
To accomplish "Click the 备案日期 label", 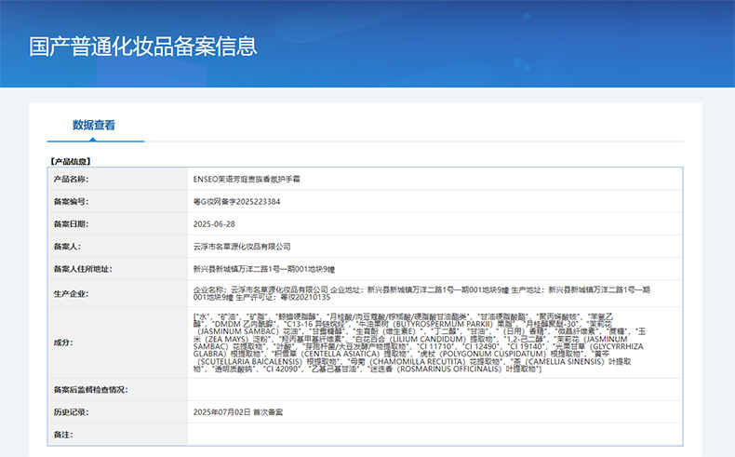I will pyautogui.click(x=71, y=224).
